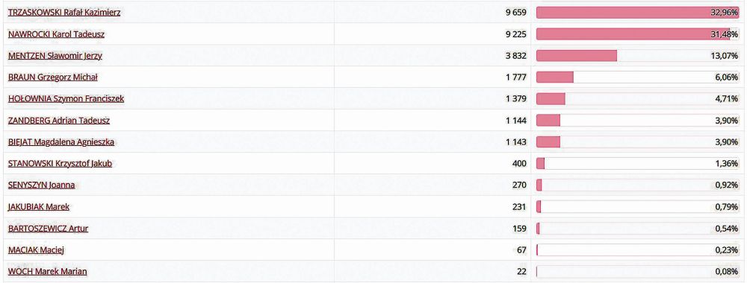
Task: Open BRAUN Grzegorz Michał link
Action: 53,78
